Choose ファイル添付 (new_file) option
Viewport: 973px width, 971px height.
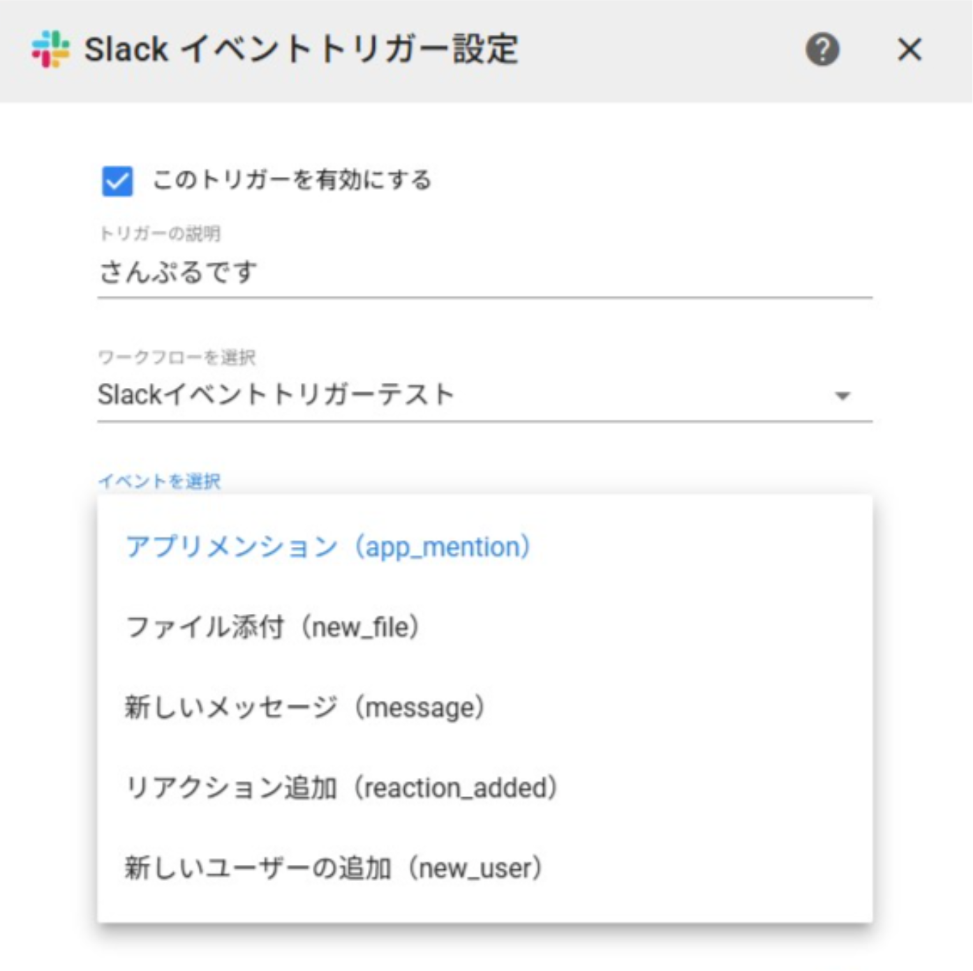click(x=272, y=627)
